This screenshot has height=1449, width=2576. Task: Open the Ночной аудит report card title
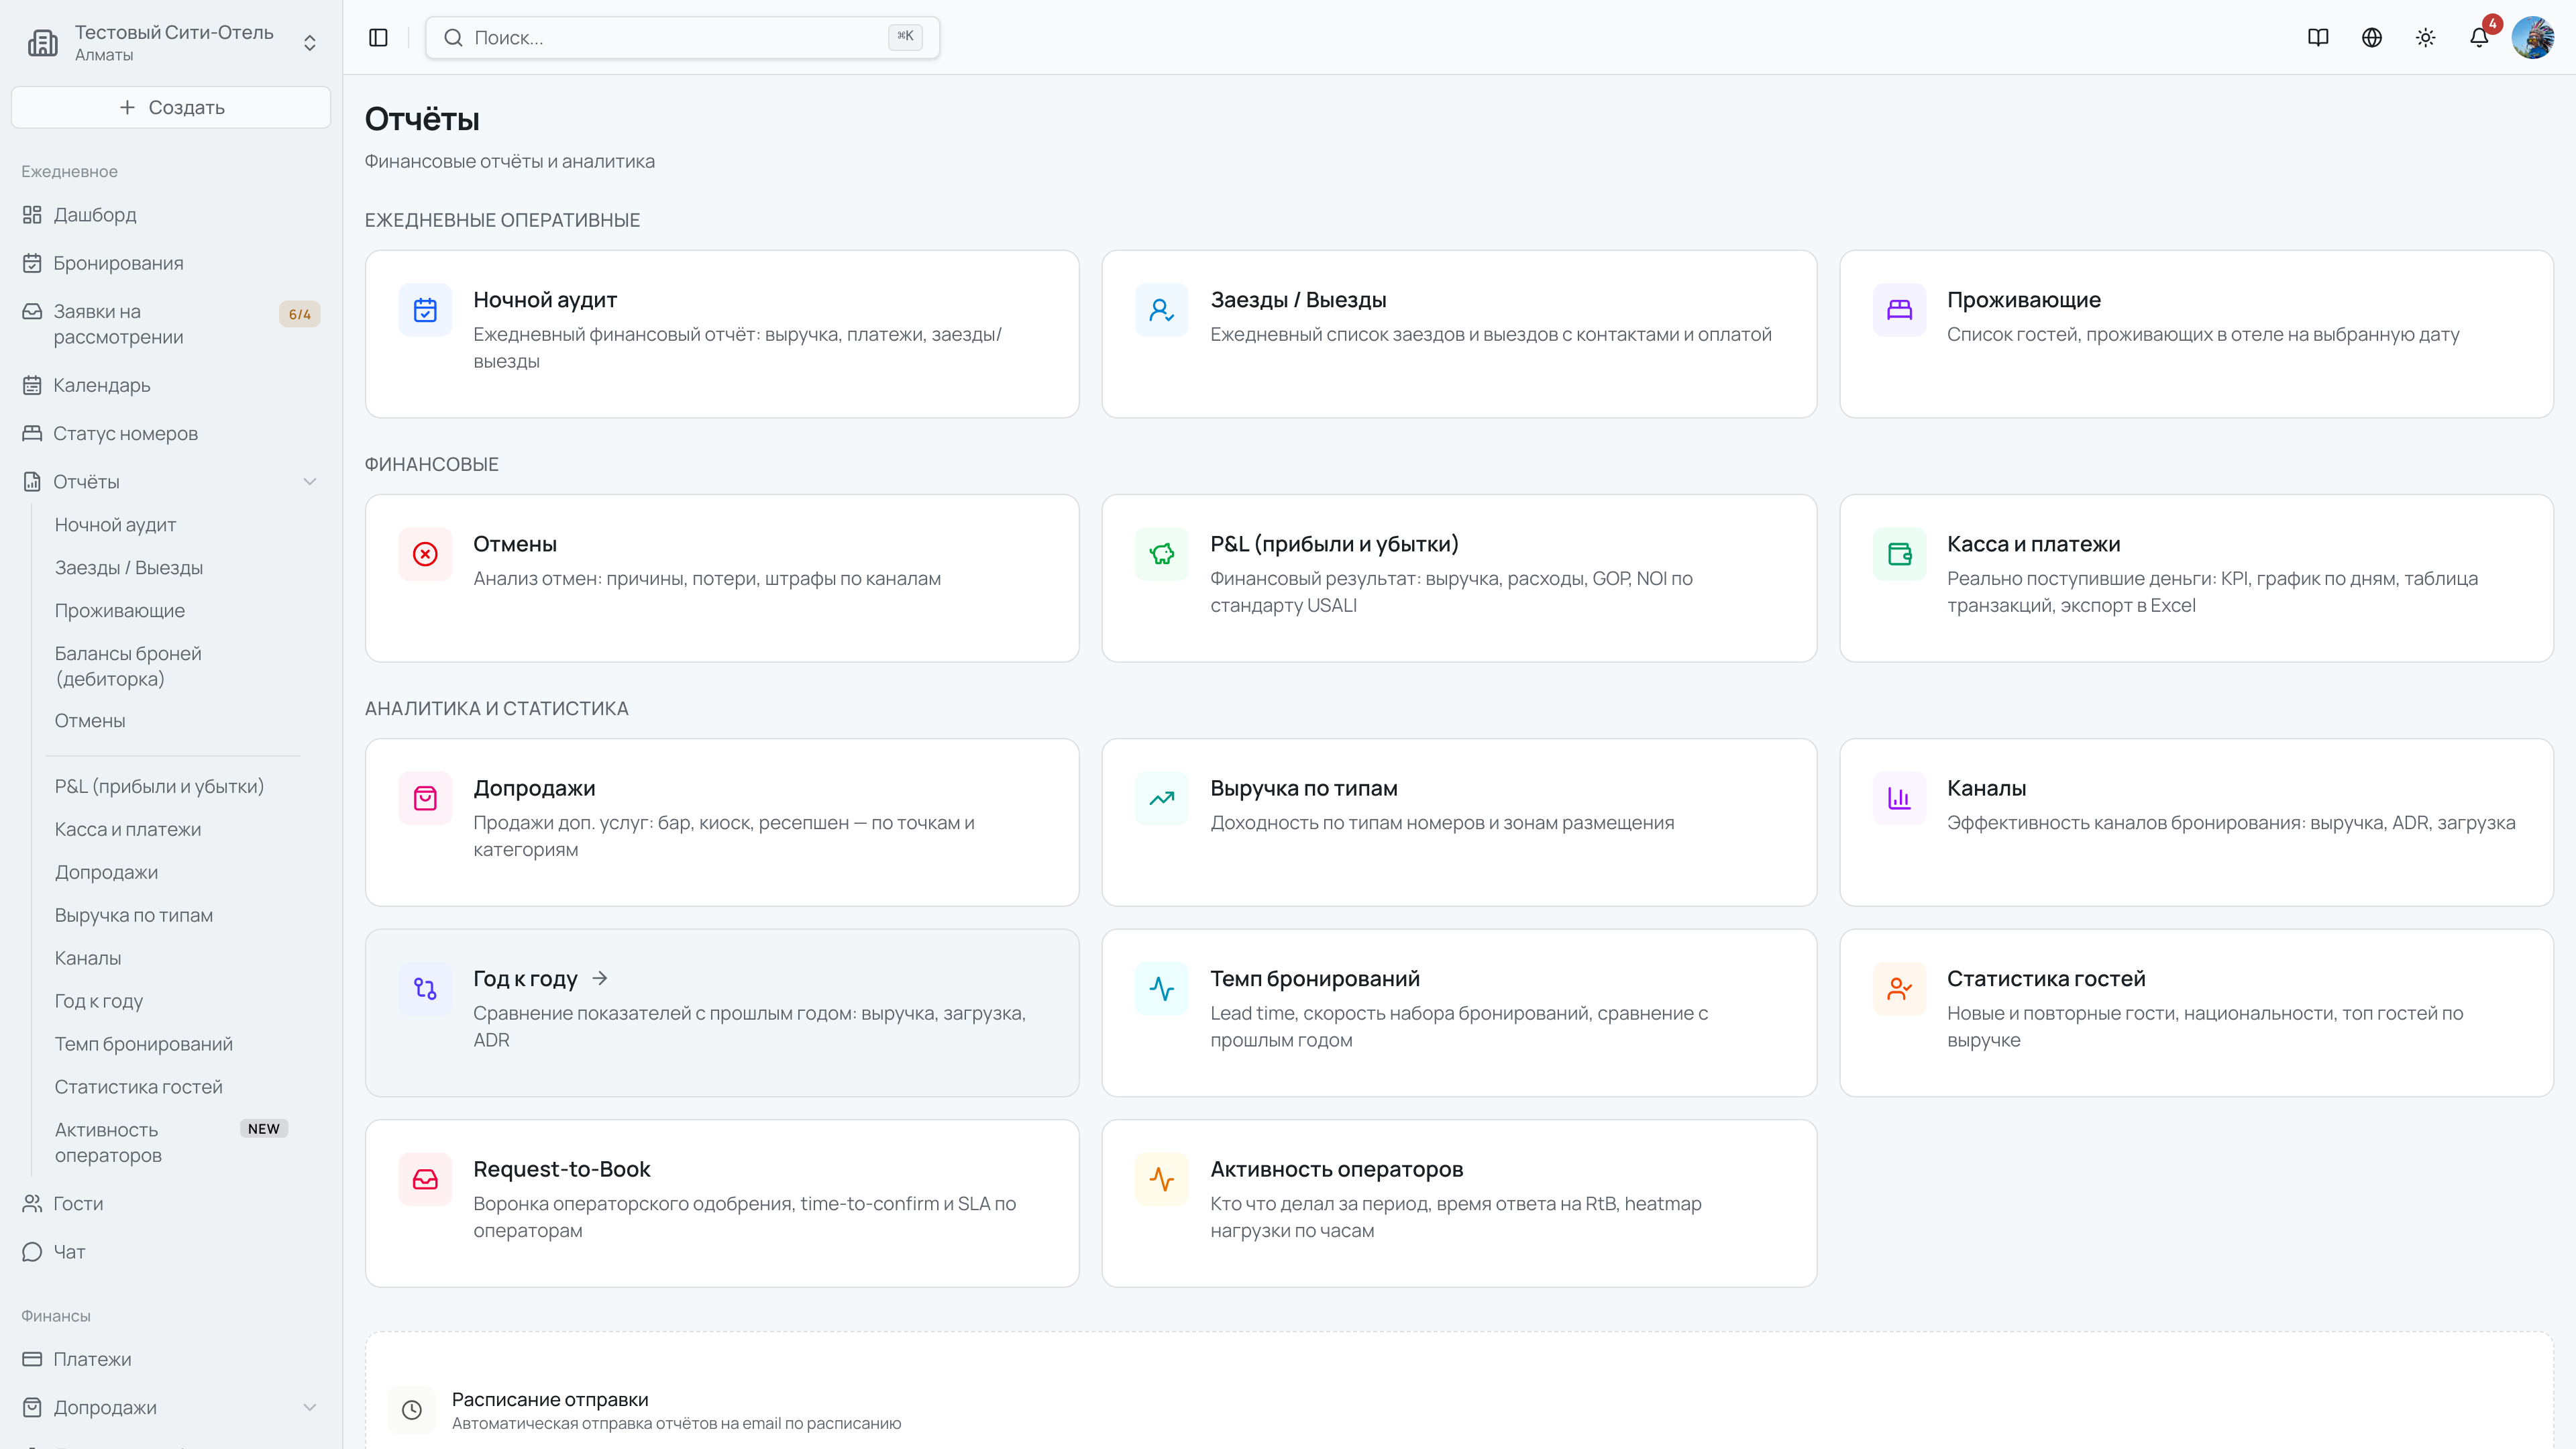(x=545, y=300)
